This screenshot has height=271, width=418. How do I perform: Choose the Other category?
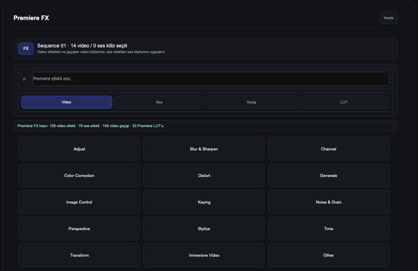tap(329, 255)
